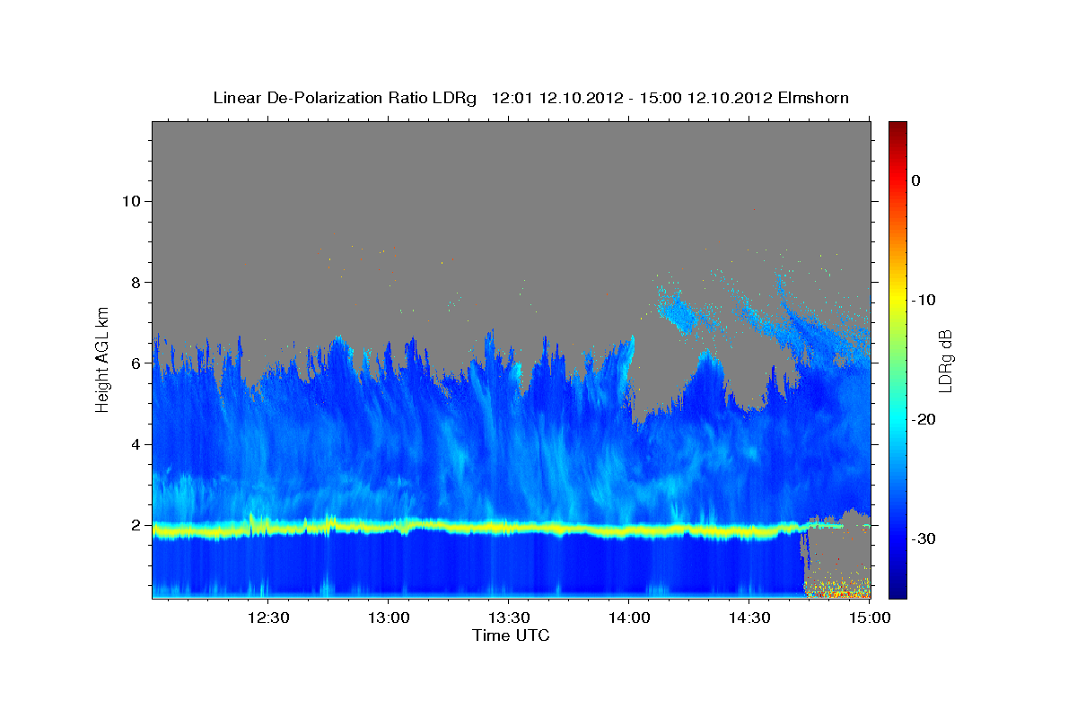Click the dark red top of colorbar
Screen dimensions: 1077x718
(897, 127)
